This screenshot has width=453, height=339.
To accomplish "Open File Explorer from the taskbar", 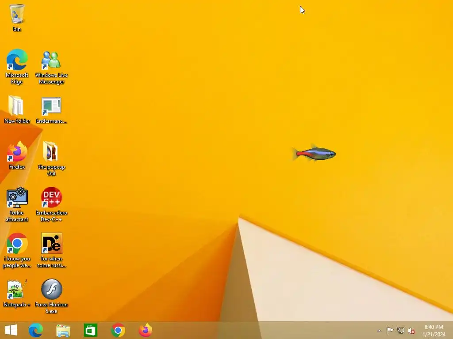I will pyautogui.click(x=63, y=330).
